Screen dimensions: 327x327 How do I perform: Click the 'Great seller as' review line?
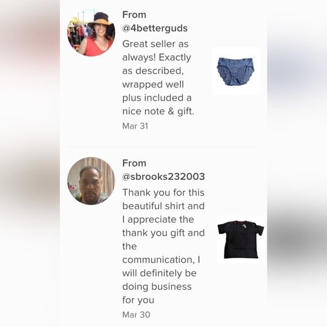156,44
